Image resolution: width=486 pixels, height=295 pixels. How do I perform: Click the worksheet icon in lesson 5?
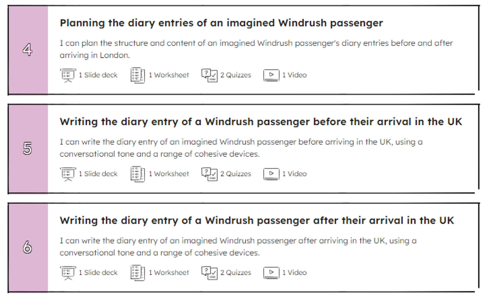click(x=138, y=174)
